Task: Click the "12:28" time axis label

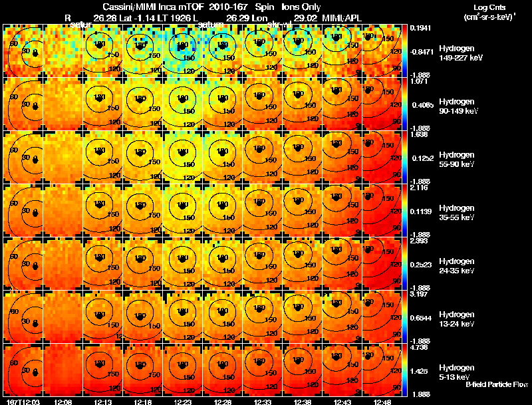Action: pyautogui.click(x=223, y=402)
